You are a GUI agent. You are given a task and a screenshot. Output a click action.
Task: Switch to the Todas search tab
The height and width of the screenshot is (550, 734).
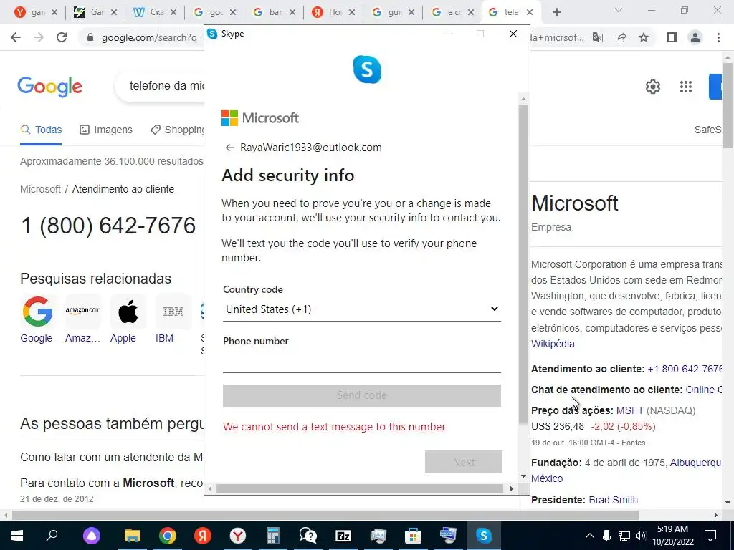[x=41, y=130]
